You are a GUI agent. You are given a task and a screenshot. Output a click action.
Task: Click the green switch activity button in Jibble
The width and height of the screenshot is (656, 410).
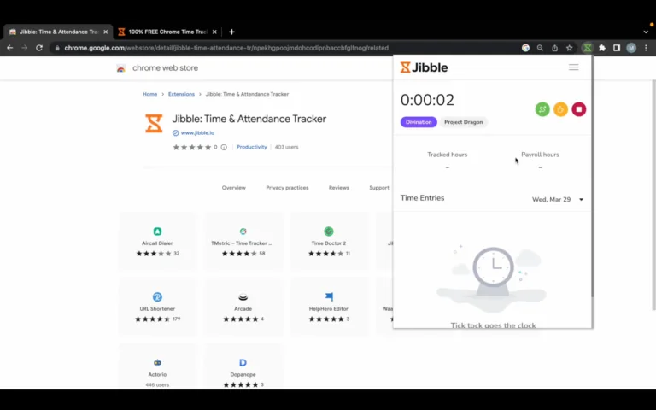click(542, 109)
